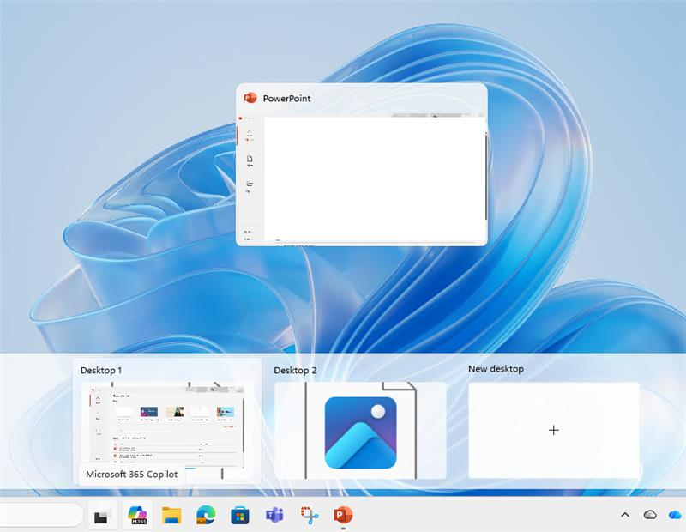Screen dimensions: 686x532
Task: Click the PowerPoint taskbar icon
Action: [x=343, y=516]
